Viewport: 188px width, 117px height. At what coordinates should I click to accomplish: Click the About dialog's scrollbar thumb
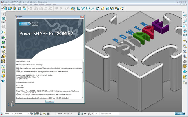coord(83,72)
